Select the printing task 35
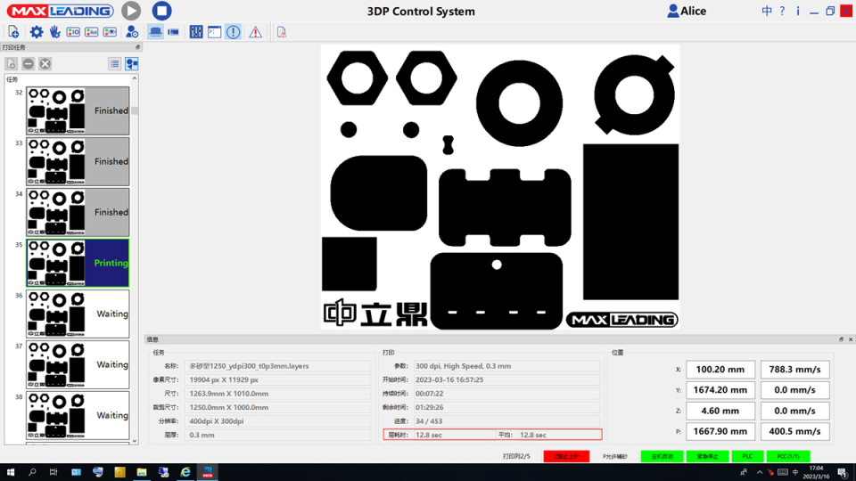The height and width of the screenshot is (481, 856). click(x=78, y=263)
